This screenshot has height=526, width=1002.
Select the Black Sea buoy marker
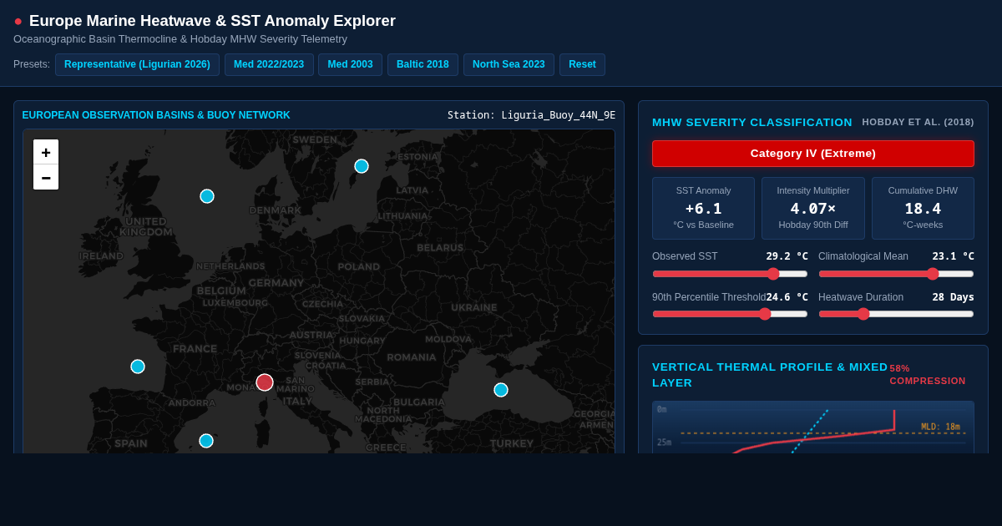[x=501, y=390]
